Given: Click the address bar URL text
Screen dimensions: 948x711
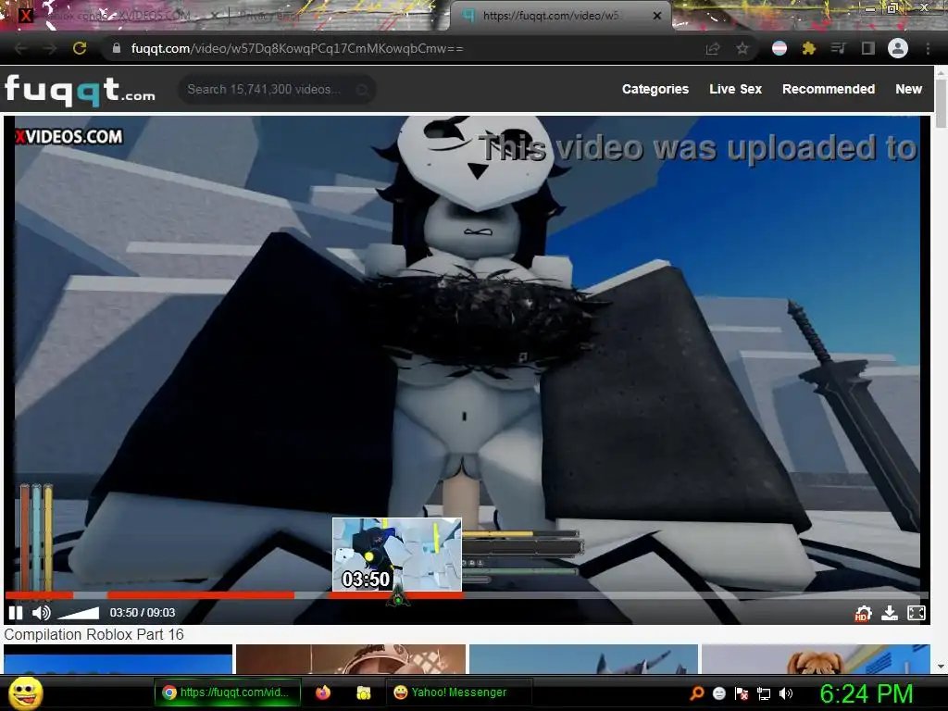Looking at the screenshot, I should point(297,48).
